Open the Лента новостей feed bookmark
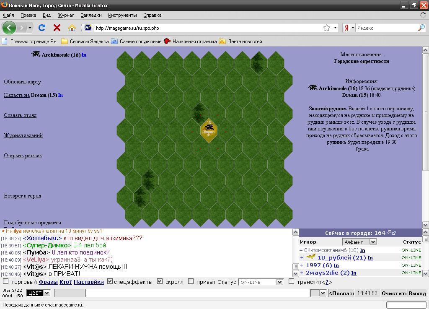Image resolution: width=429 pixels, height=309 pixels. [x=241, y=42]
